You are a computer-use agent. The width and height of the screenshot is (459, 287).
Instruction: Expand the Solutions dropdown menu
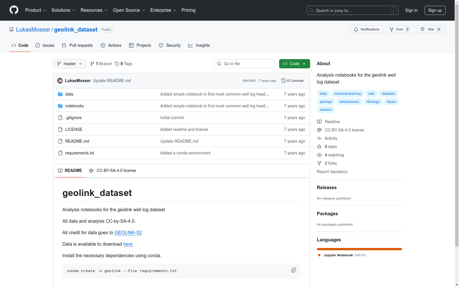[63, 10]
